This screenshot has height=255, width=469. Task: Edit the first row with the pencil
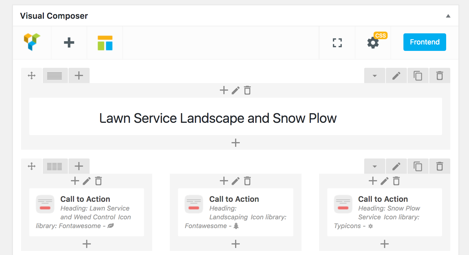[x=396, y=76]
